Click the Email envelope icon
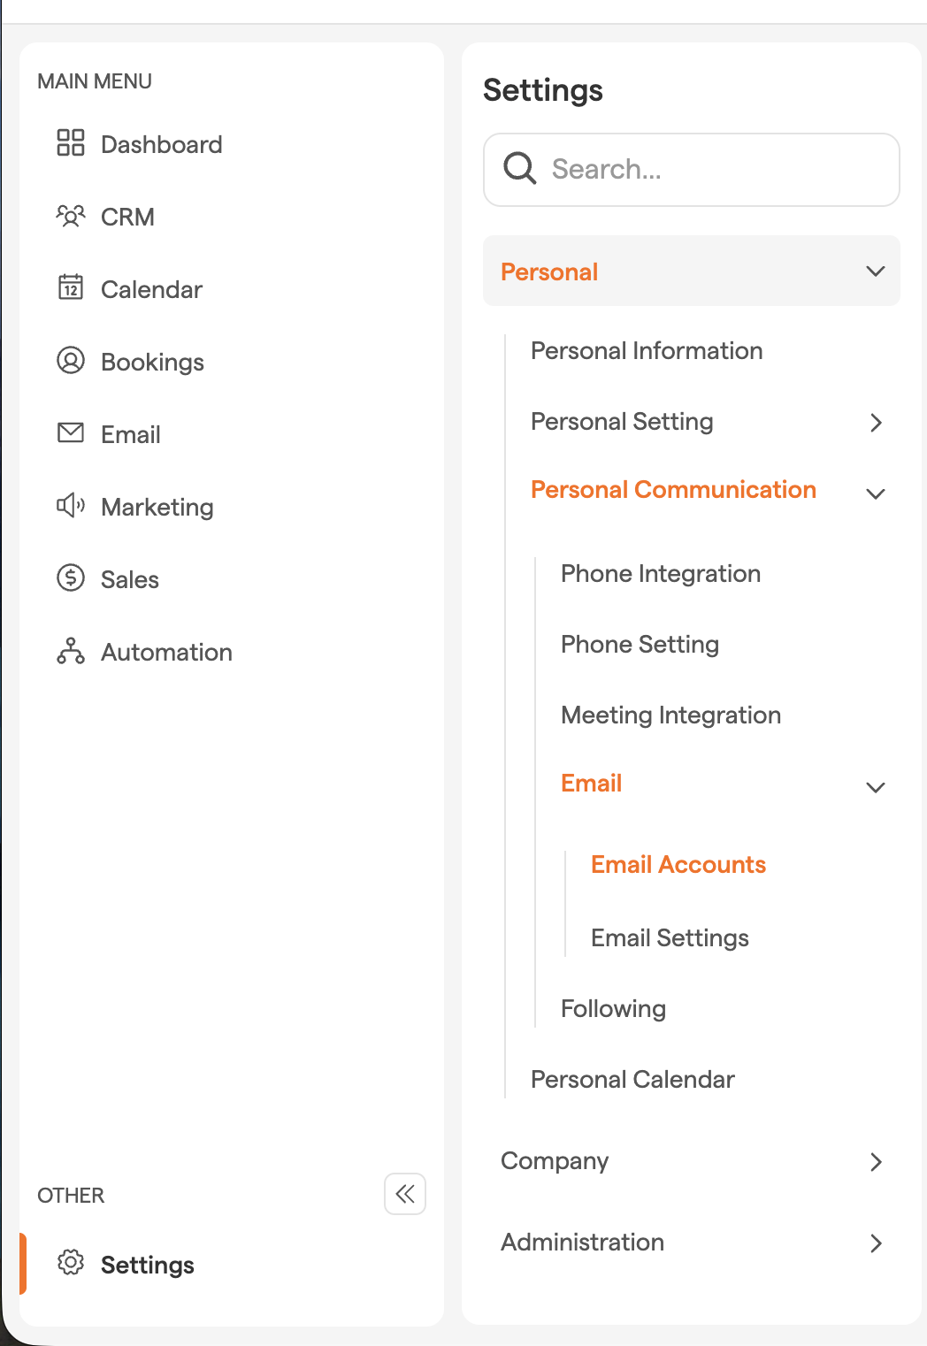The height and width of the screenshot is (1346, 927). point(71,433)
